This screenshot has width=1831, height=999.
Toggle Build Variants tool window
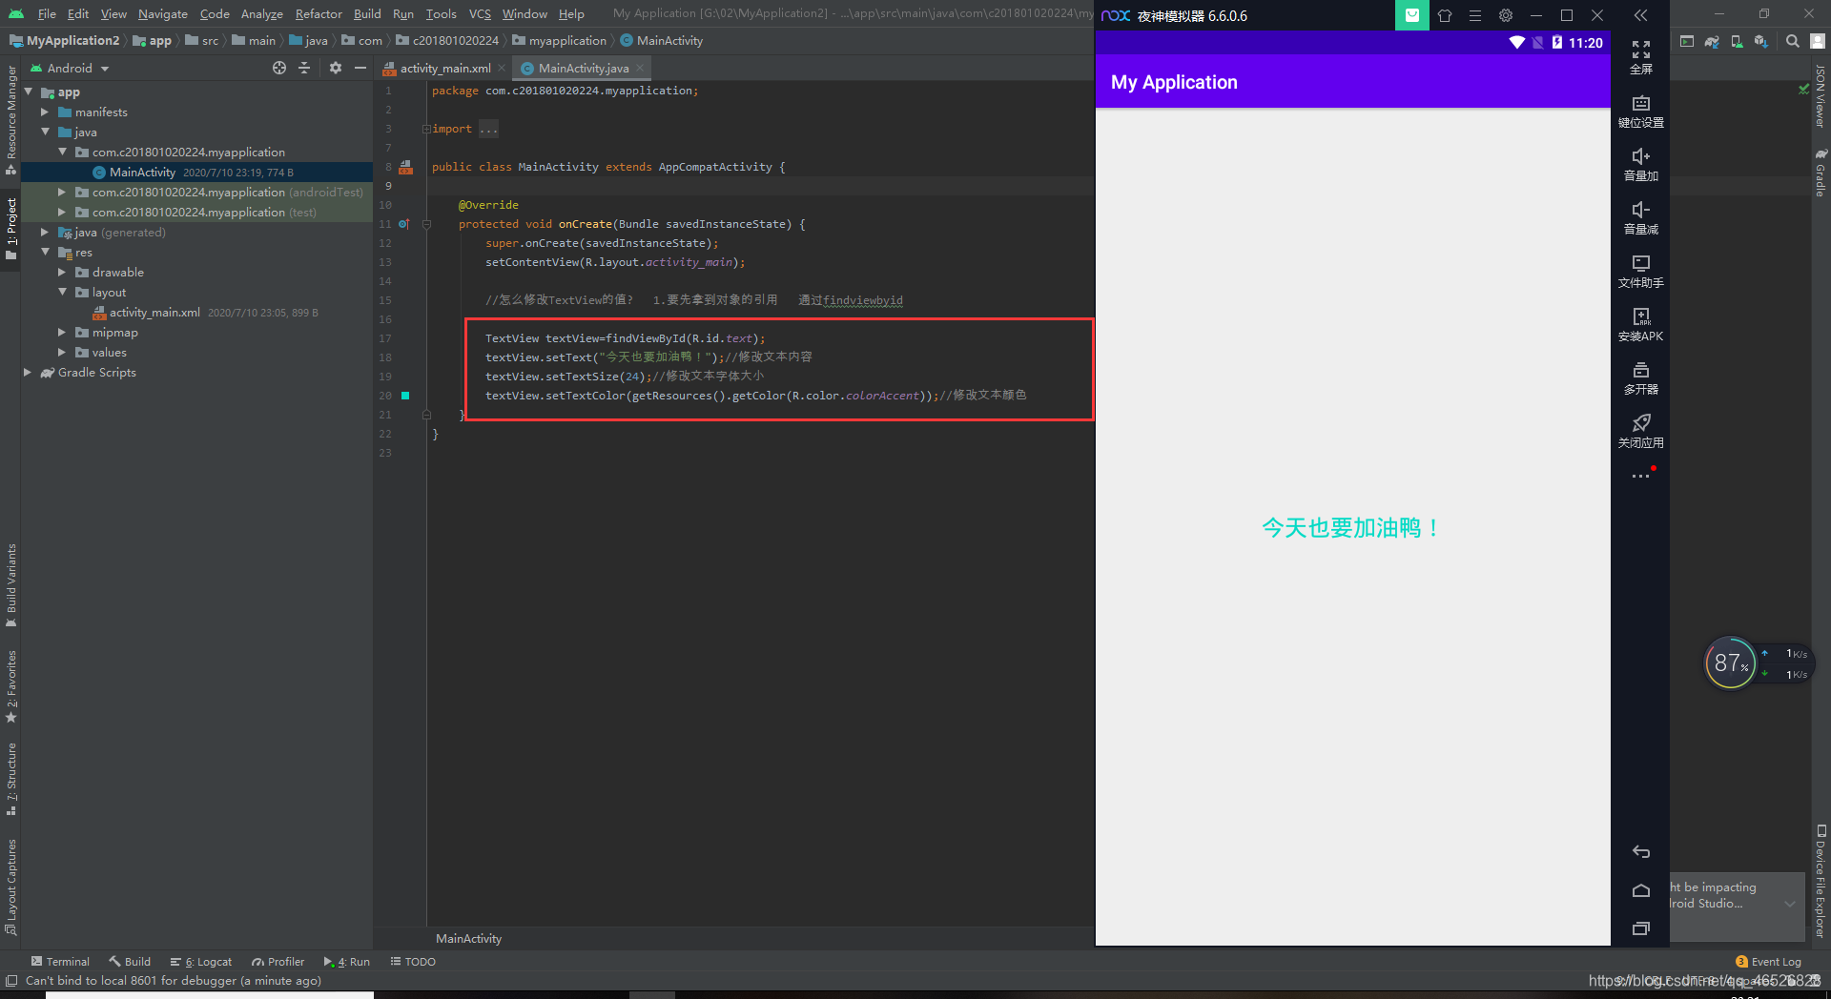pos(10,585)
